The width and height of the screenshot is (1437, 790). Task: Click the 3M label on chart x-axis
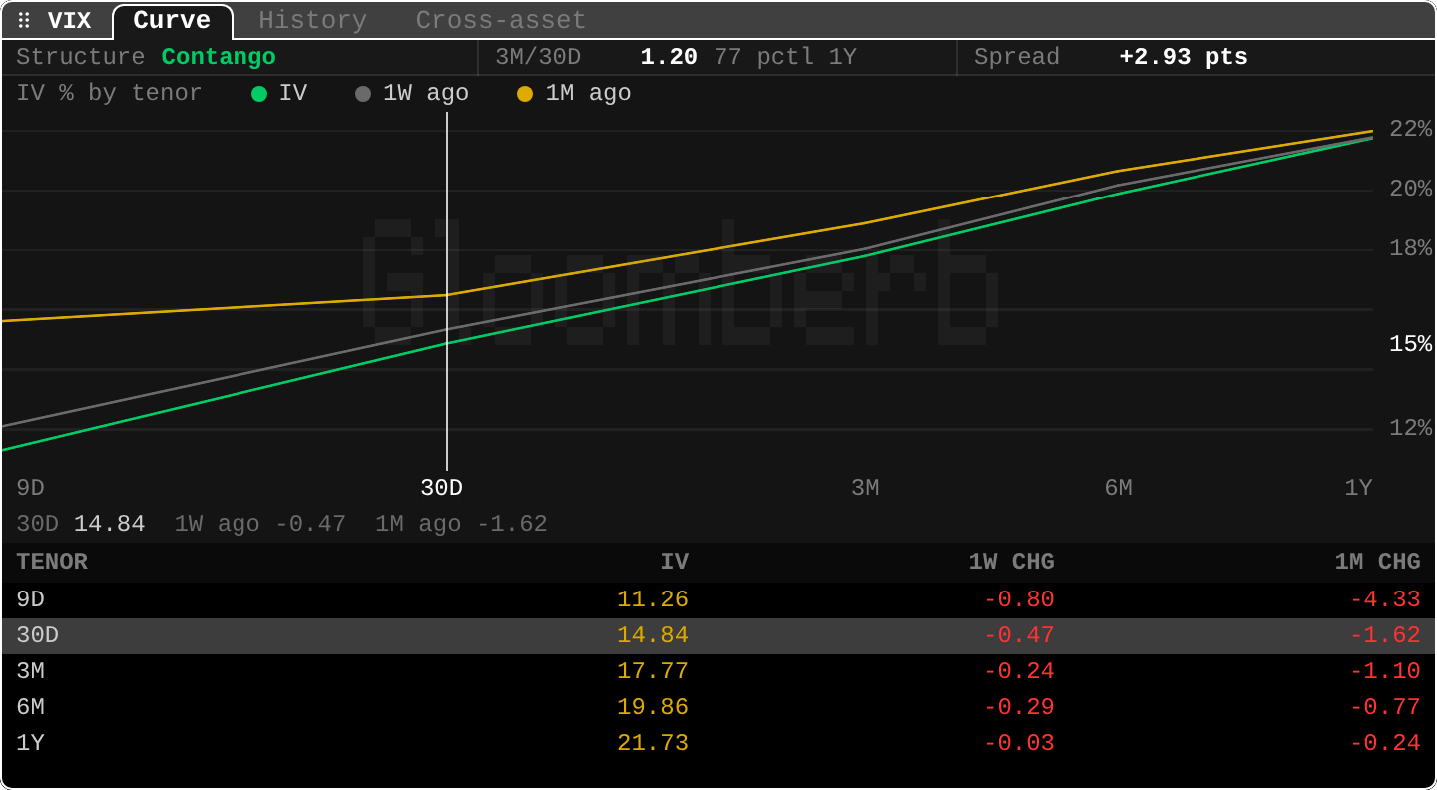[865, 488]
